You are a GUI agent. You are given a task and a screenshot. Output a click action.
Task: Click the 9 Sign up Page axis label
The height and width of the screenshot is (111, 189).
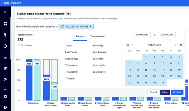click(x=171, y=103)
